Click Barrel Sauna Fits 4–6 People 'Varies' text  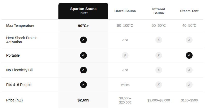click(125, 85)
